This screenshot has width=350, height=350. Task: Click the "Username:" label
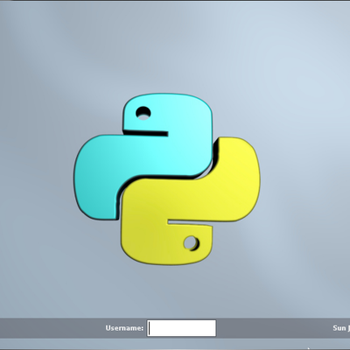(124, 328)
